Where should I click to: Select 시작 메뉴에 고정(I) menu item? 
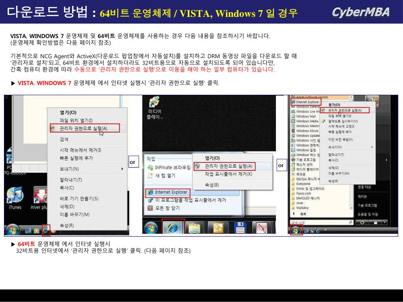[x=341, y=126]
